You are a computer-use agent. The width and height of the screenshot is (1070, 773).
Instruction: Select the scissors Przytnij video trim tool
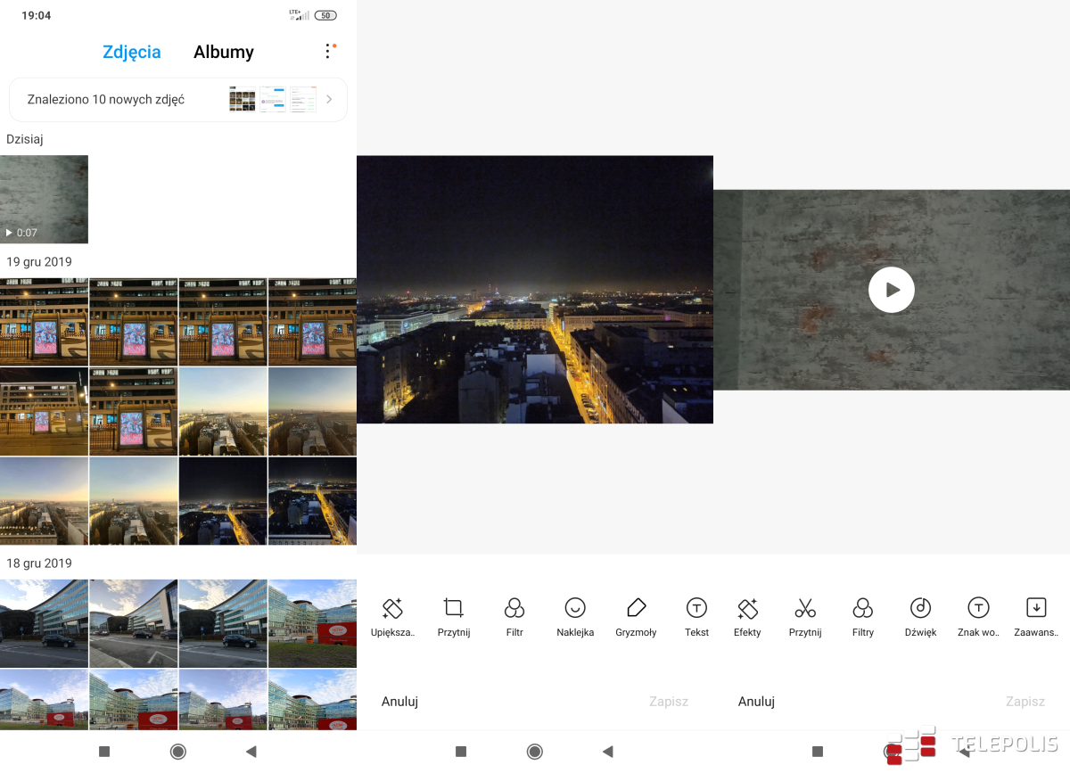click(805, 617)
